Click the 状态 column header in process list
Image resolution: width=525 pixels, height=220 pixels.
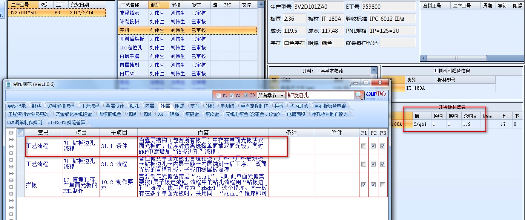click(201, 5)
